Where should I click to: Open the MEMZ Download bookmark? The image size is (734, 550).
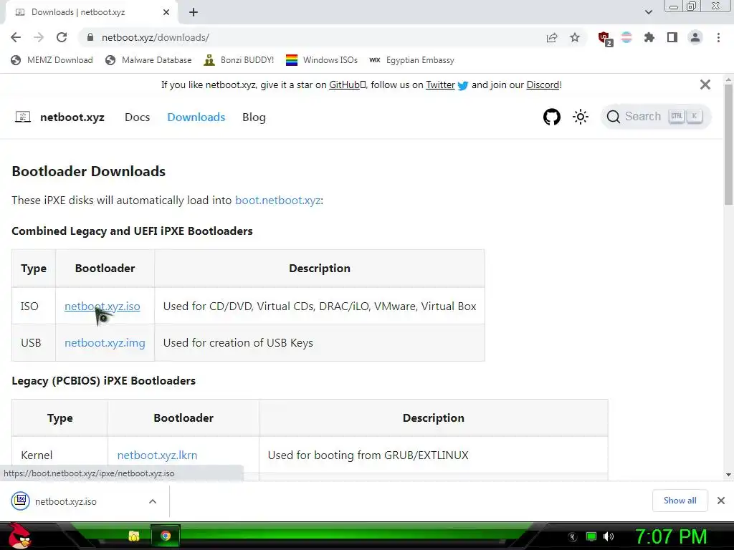[x=52, y=60]
